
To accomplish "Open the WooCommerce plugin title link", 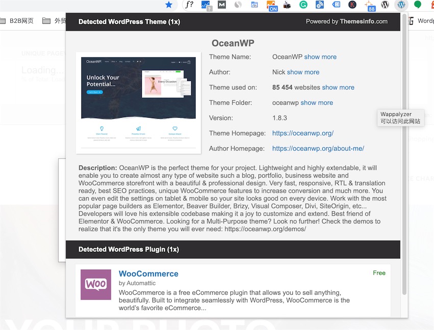I will [x=148, y=273].
